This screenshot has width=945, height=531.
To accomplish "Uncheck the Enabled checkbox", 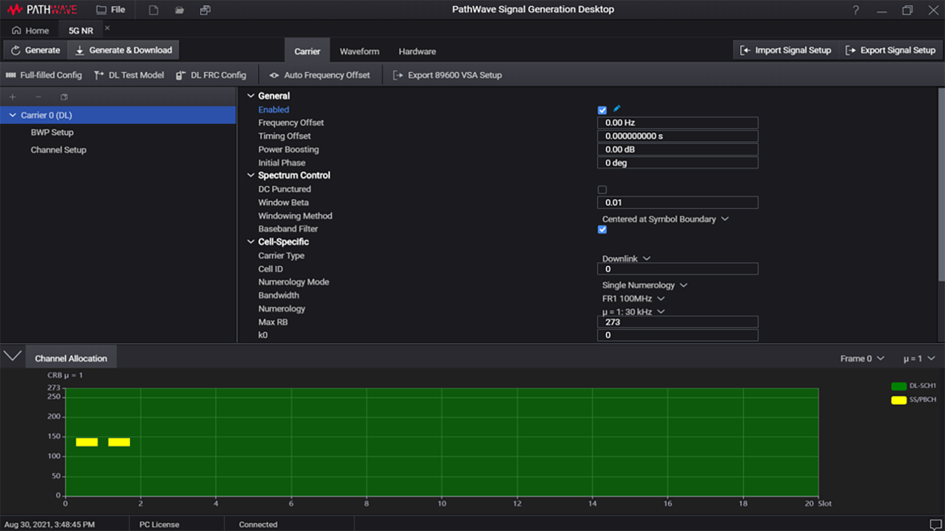I will click(x=602, y=110).
